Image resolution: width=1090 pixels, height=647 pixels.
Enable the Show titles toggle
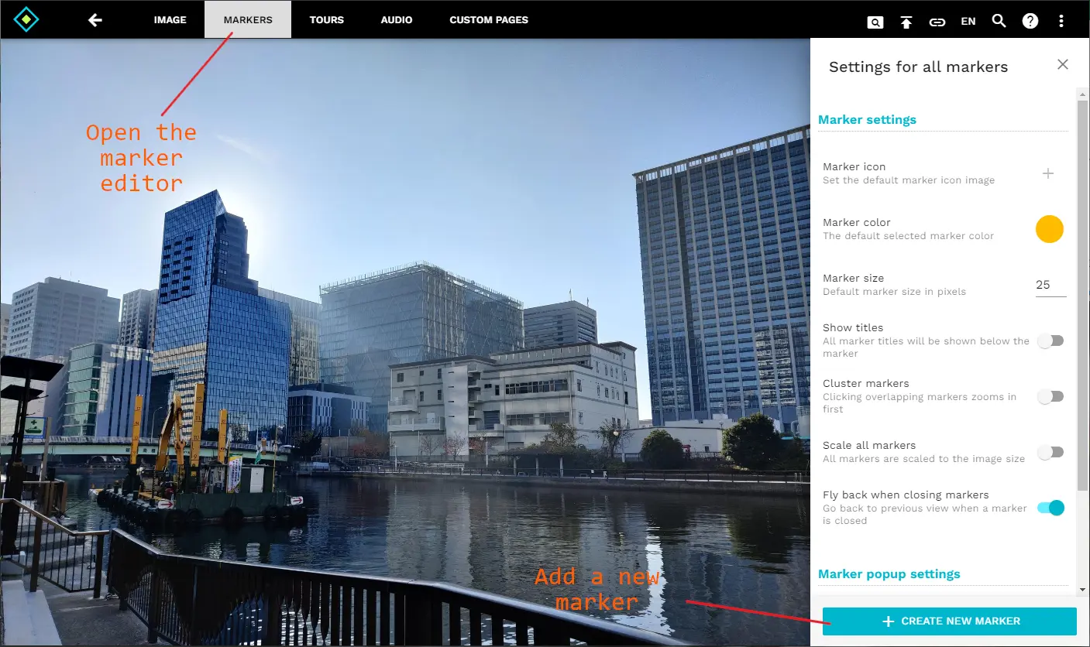click(1050, 341)
